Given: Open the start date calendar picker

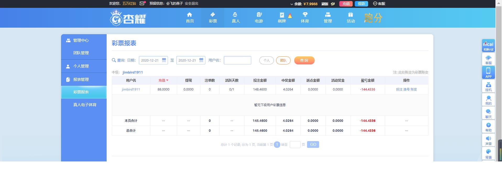Looking at the screenshot, I should (164, 60).
